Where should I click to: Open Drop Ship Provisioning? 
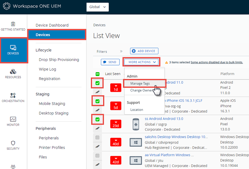[59, 60]
